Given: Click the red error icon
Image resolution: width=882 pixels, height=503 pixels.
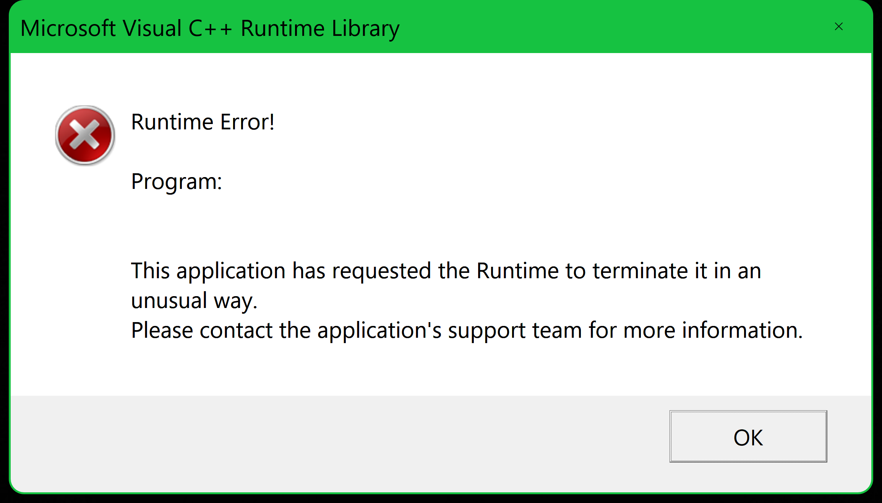Looking at the screenshot, I should click(85, 135).
